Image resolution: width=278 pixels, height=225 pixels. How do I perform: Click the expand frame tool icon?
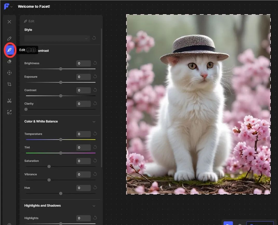coord(9,112)
